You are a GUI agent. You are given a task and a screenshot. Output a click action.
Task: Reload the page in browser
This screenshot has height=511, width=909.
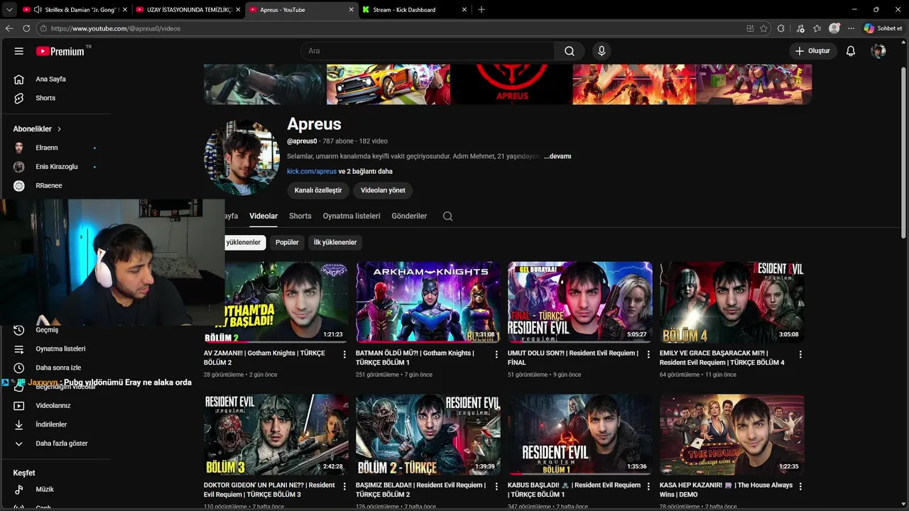(26, 28)
